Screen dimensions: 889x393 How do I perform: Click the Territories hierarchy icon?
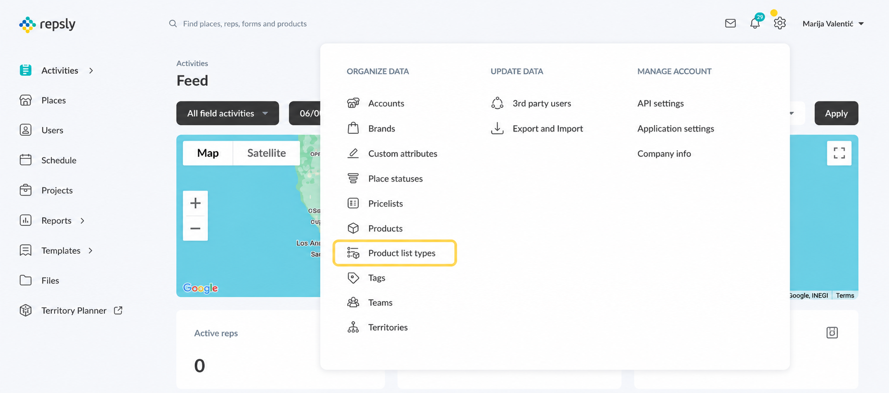[x=353, y=327]
